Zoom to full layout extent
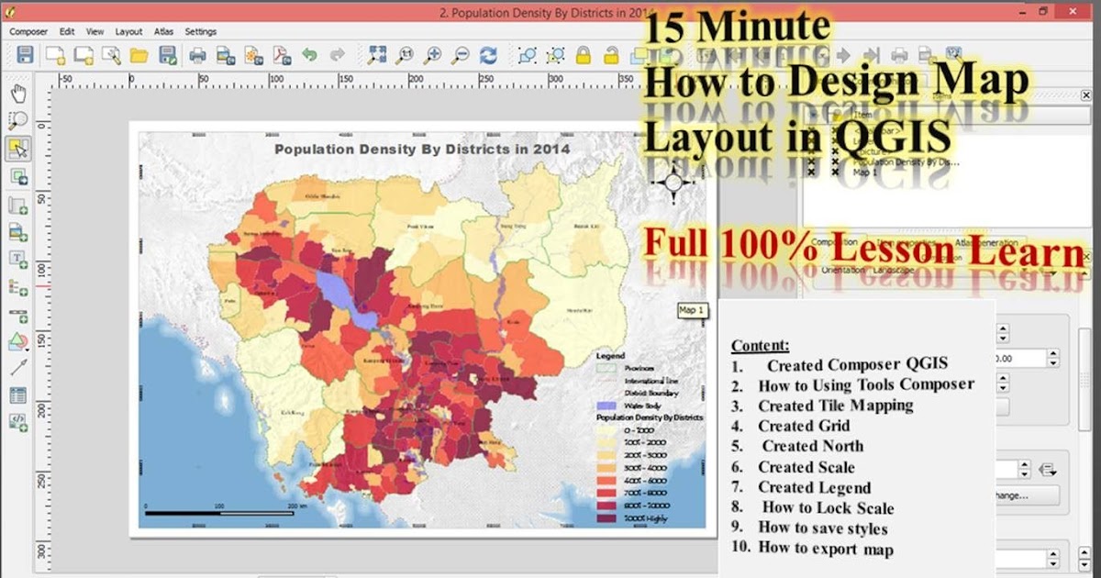 point(377,55)
